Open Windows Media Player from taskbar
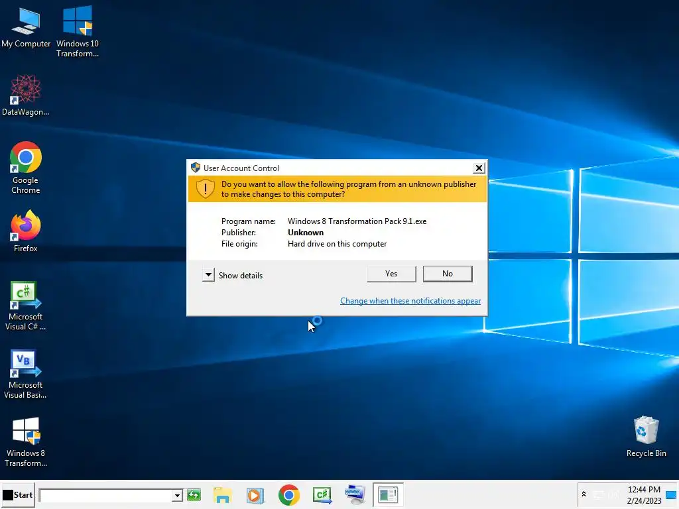679x509 pixels. (255, 494)
